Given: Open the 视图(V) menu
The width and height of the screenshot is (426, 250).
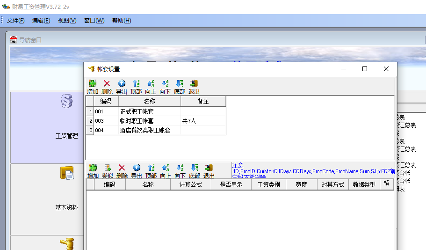Looking at the screenshot, I should [67, 21].
